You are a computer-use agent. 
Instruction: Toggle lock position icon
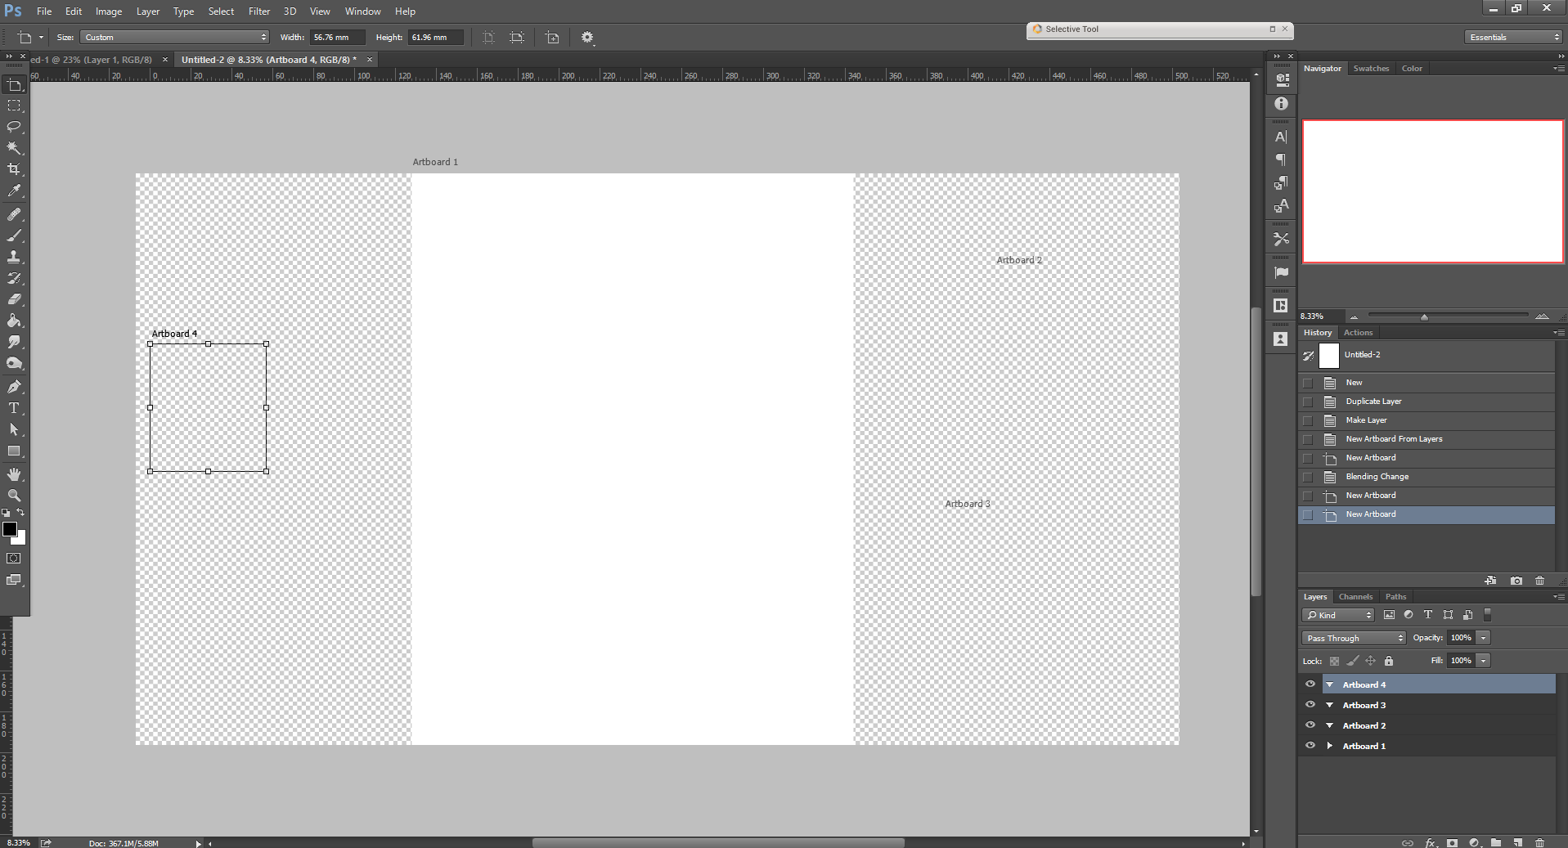coord(1371,661)
